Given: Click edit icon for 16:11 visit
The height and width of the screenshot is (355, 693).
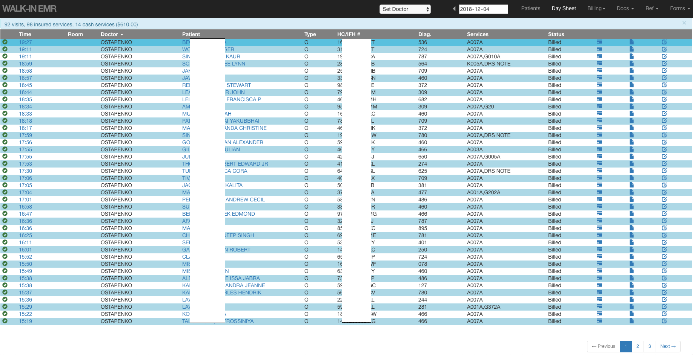Looking at the screenshot, I should (664, 242).
